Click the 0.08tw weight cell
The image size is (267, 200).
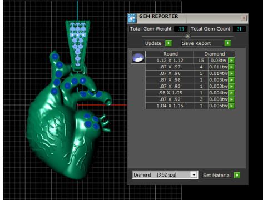[x=218, y=61]
